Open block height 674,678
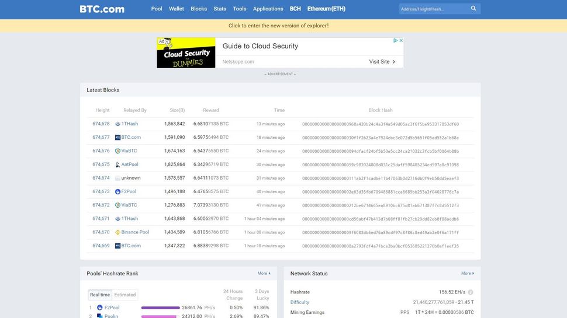567x318 pixels. click(101, 124)
